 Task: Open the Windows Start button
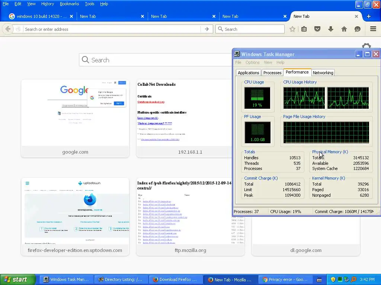click(17, 279)
